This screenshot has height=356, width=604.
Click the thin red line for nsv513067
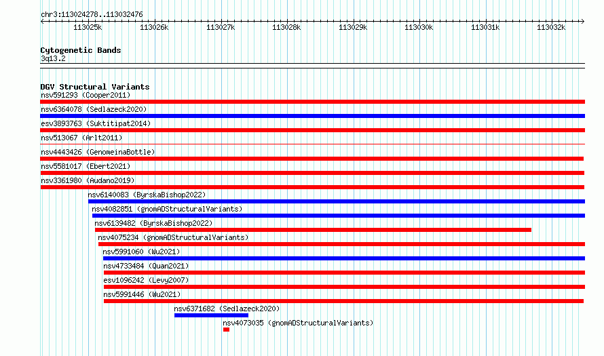point(312,144)
